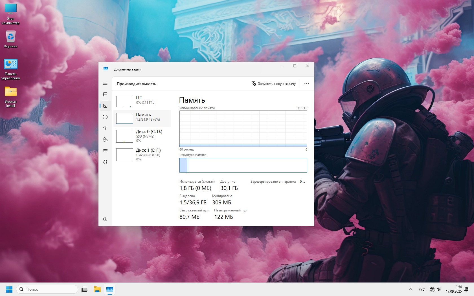This screenshot has height=296, width=474.
Task: Click the РУС language indicator
Action: [x=422, y=289]
